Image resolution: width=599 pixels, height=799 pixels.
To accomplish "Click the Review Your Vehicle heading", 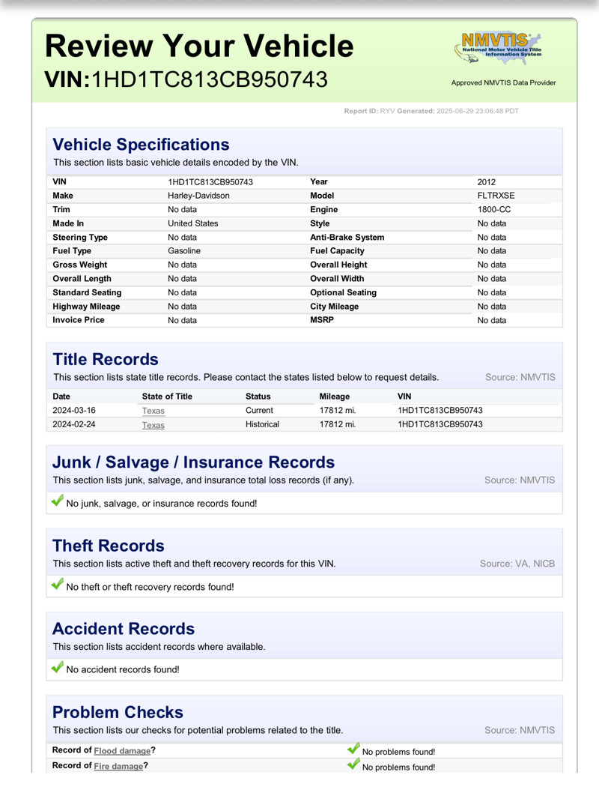I will (x=199, y=46).
